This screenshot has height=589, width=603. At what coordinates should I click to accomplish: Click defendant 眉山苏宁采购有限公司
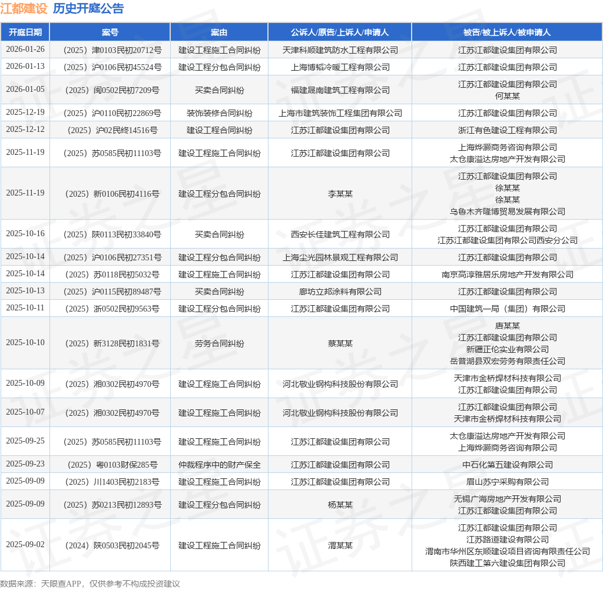coord(507,482)
